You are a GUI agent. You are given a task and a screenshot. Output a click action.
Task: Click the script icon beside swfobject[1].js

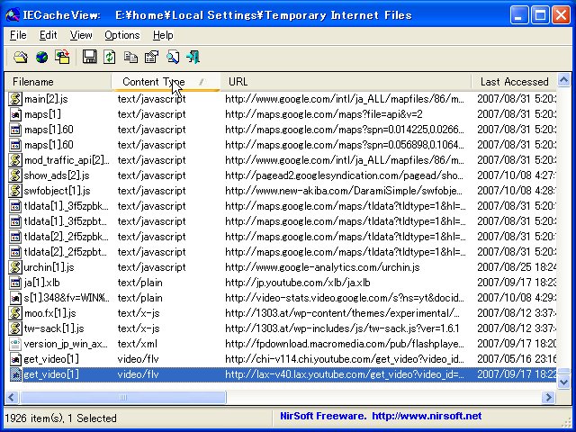pos(15,191)
